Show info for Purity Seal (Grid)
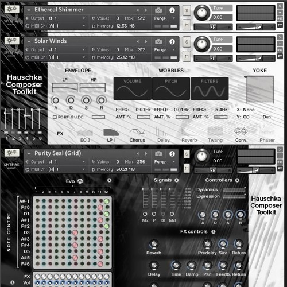This screenshot has height=287, width=287. tap(172, 154)
